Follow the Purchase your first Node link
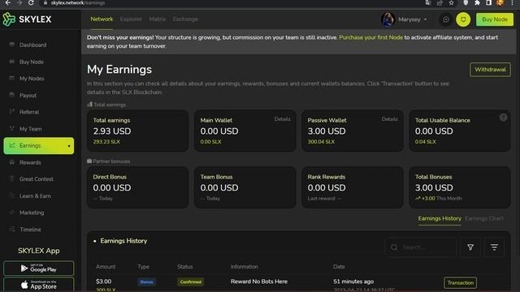Screen dimensions: 520x292 (370, 37)
